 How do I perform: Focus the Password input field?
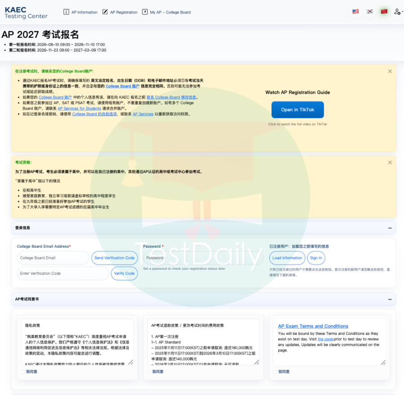203,258
